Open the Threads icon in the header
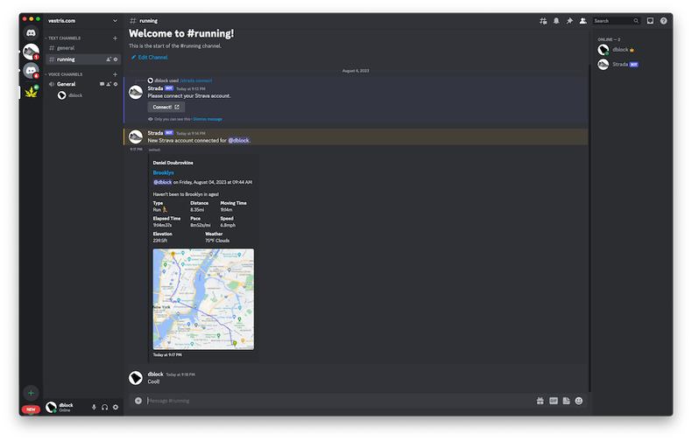The width and height of the screenshot is (692, 441). pos(543,20)
